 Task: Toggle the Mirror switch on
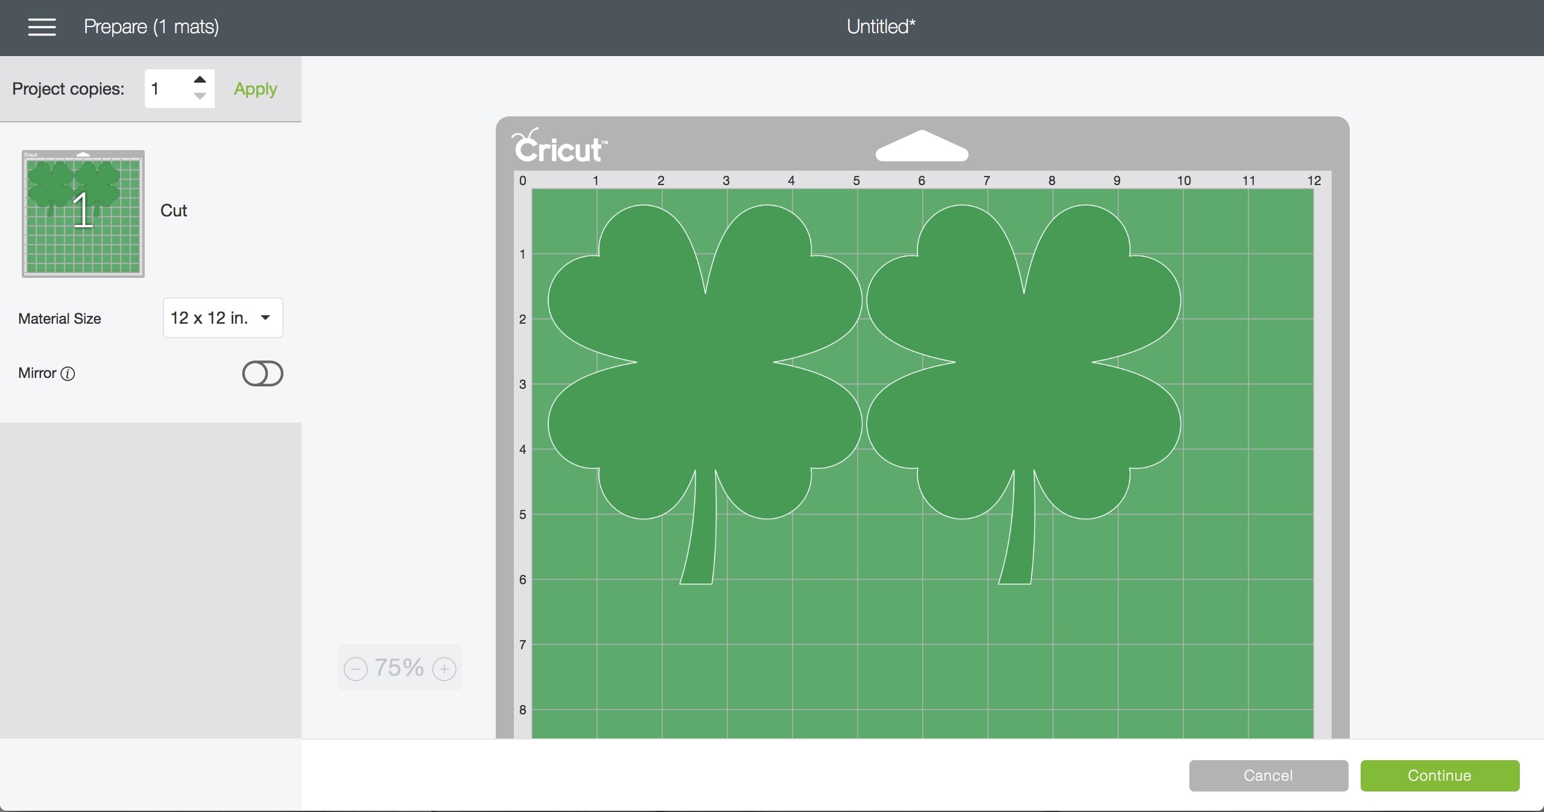coord(262,374)
